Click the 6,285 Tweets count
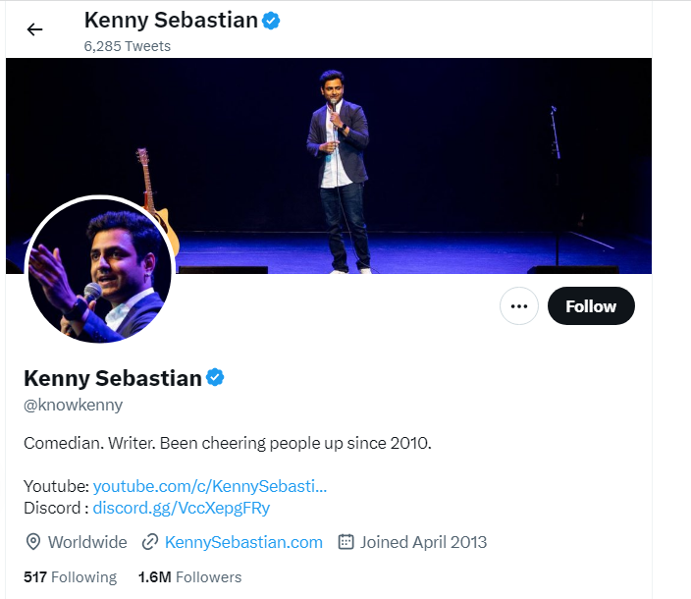The width and height of the screenshot is (691, 599). (x=128, y=46)
